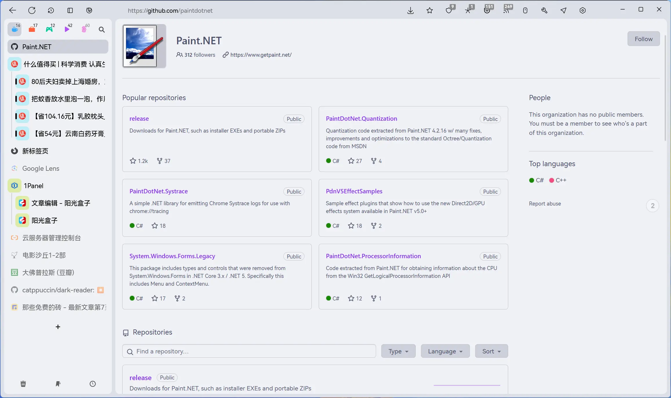The width and height of the screenshot is (671, 398).
Task: Click the paper plane send icon
Action: click(564, 10)
